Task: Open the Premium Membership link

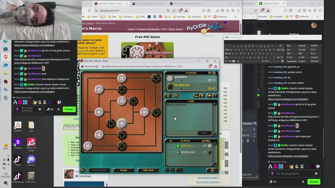Action: (x=148, y=29)
